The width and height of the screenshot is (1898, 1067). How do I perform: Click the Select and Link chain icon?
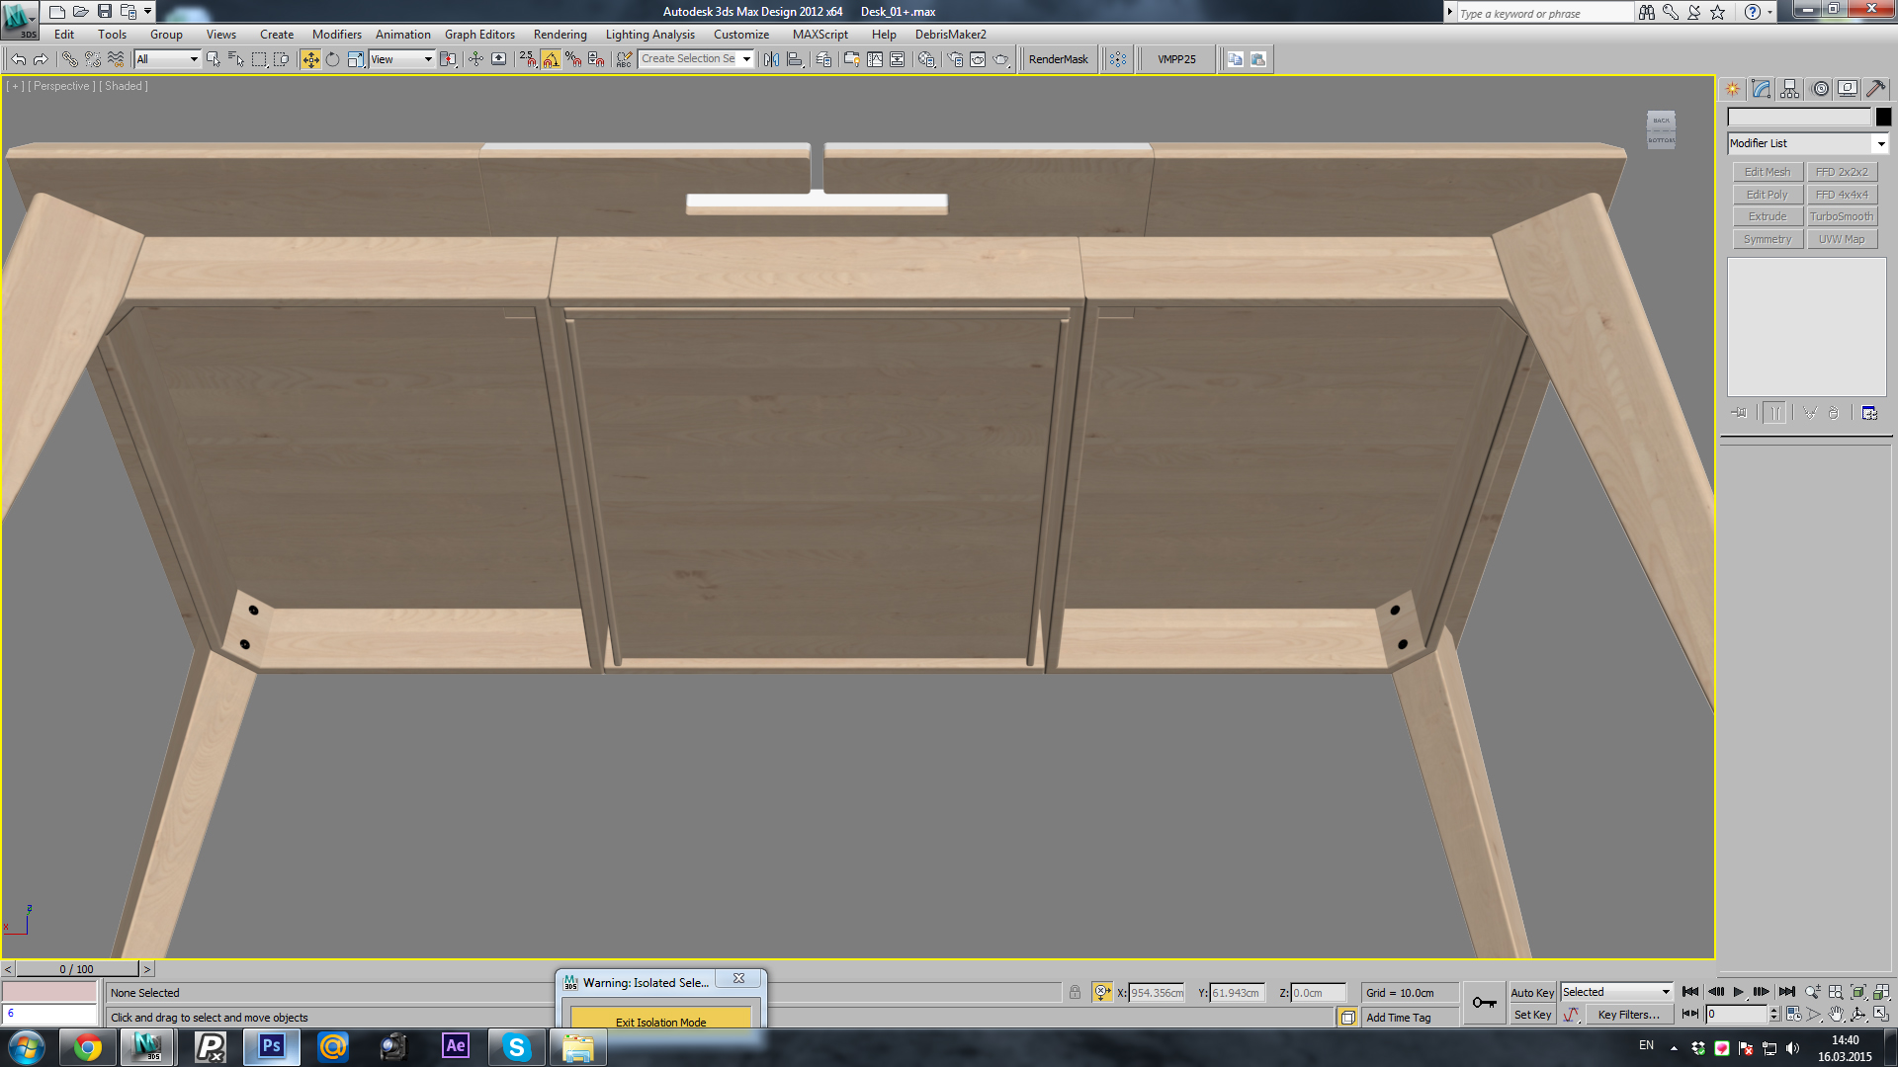point(70,59)
